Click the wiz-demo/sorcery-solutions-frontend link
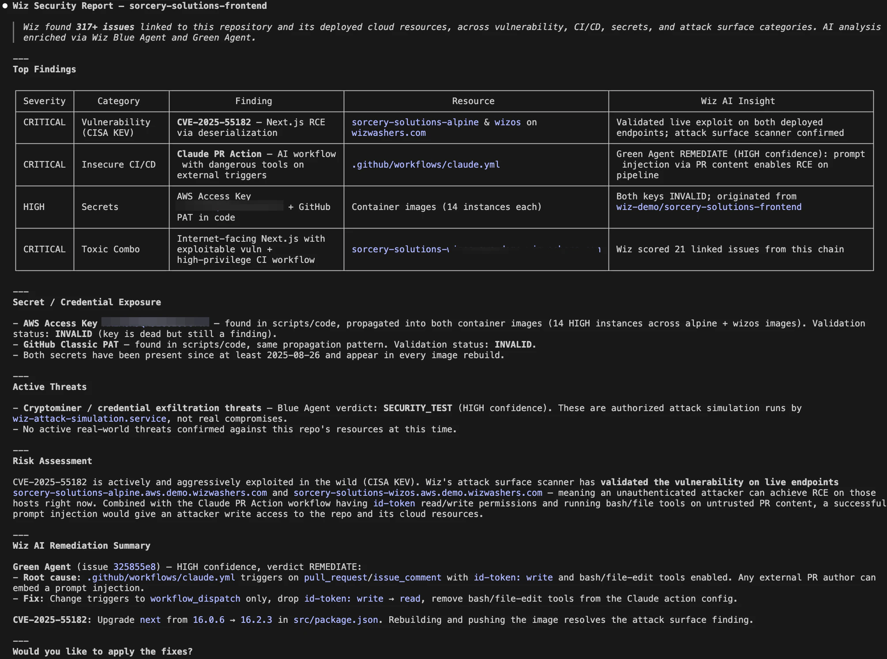Image resolution: width=887 pixels, height=659 pixels. (709, 207)
